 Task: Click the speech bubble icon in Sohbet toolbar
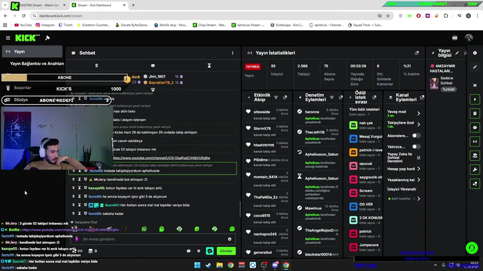coord(153,65)
